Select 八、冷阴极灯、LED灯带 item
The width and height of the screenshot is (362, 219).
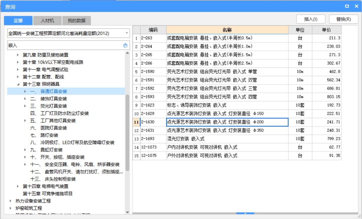click(72, 142)
